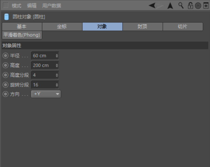The image size is (210, 167).
Task: Click the stepper arrows on 半径 field
Action: [x=57, y=55]
